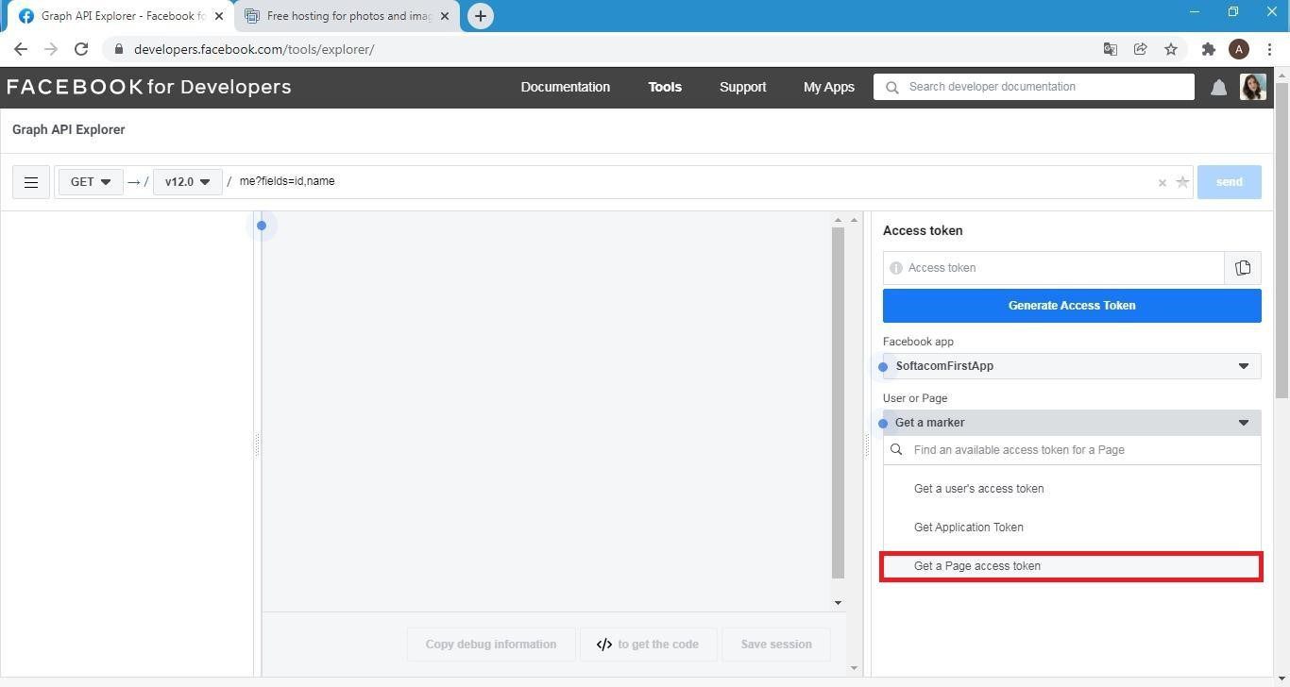This screenshot has height=687, width=1290.
Task: Switch to the Free hosting for photos tab
Action: (x=348, y=16)
